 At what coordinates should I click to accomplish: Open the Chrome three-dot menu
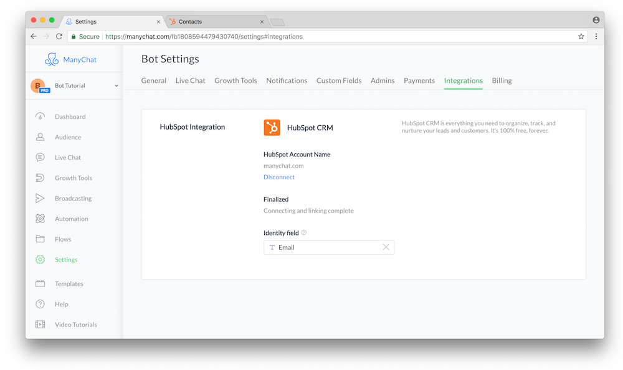click(x=596, y=36)
